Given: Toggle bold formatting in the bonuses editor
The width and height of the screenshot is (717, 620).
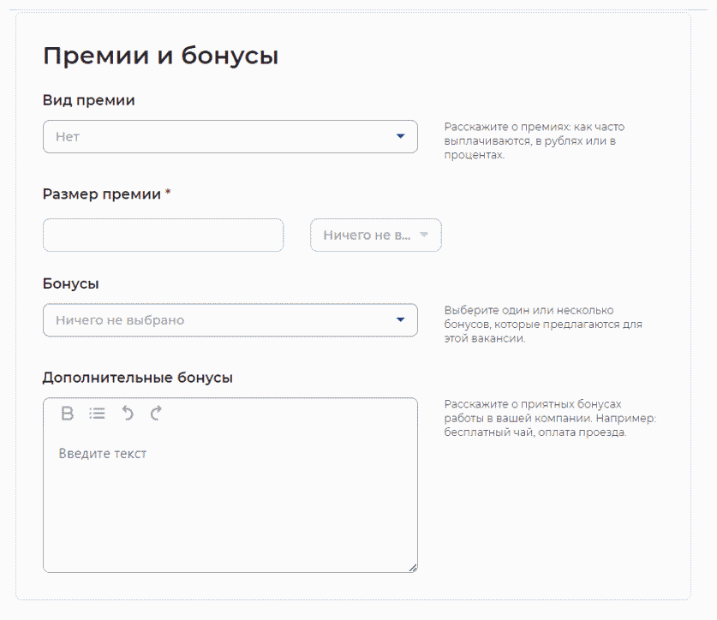Looking at the screenshot, I should tap(68, 414).
